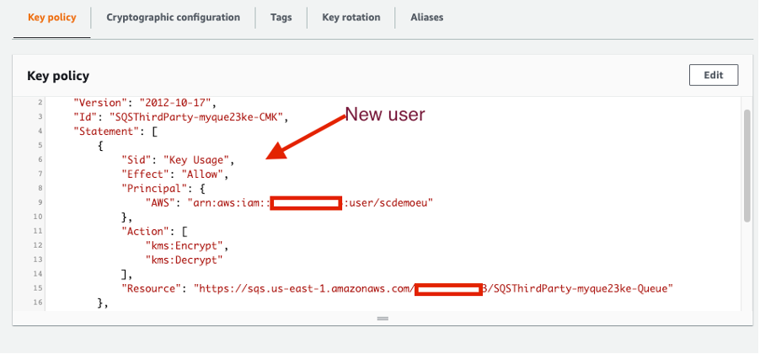Click the Edit button for key policy
This screenshot has width=760, height=354.
pyautogui.click(x=714, y=75)
